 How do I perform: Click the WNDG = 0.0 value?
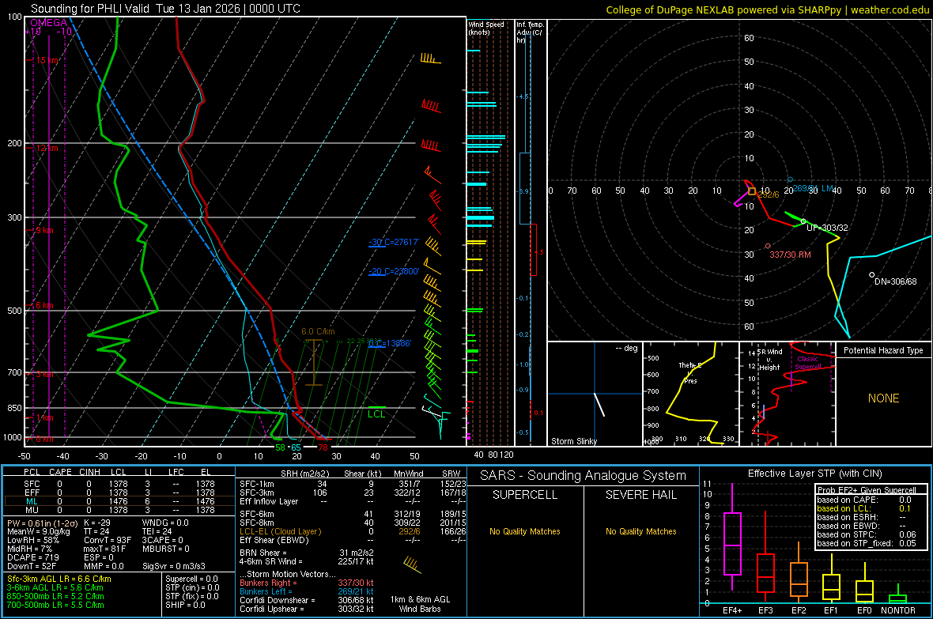coord(165,523)
